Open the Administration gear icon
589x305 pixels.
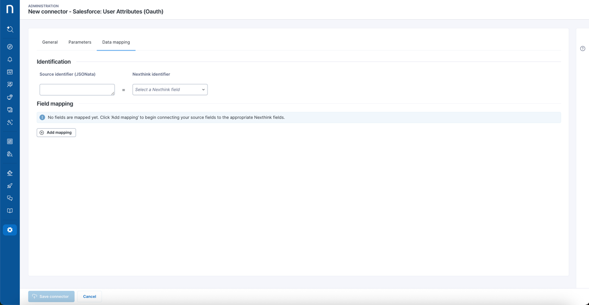[x=10, y=230]
